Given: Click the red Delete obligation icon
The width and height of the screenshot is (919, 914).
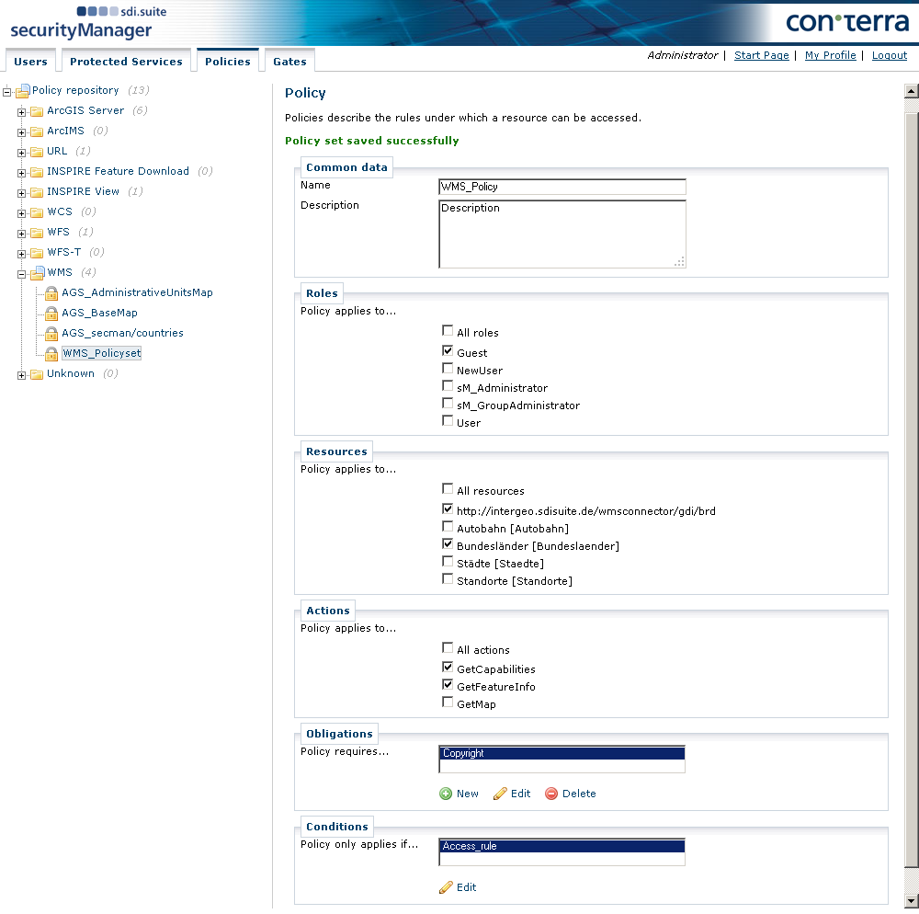Looking at the screenshot, I should tap(551, 793).
